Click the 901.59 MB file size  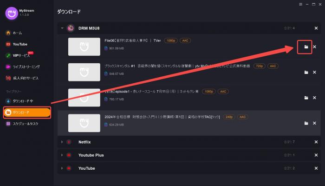[x=117, y=48]
